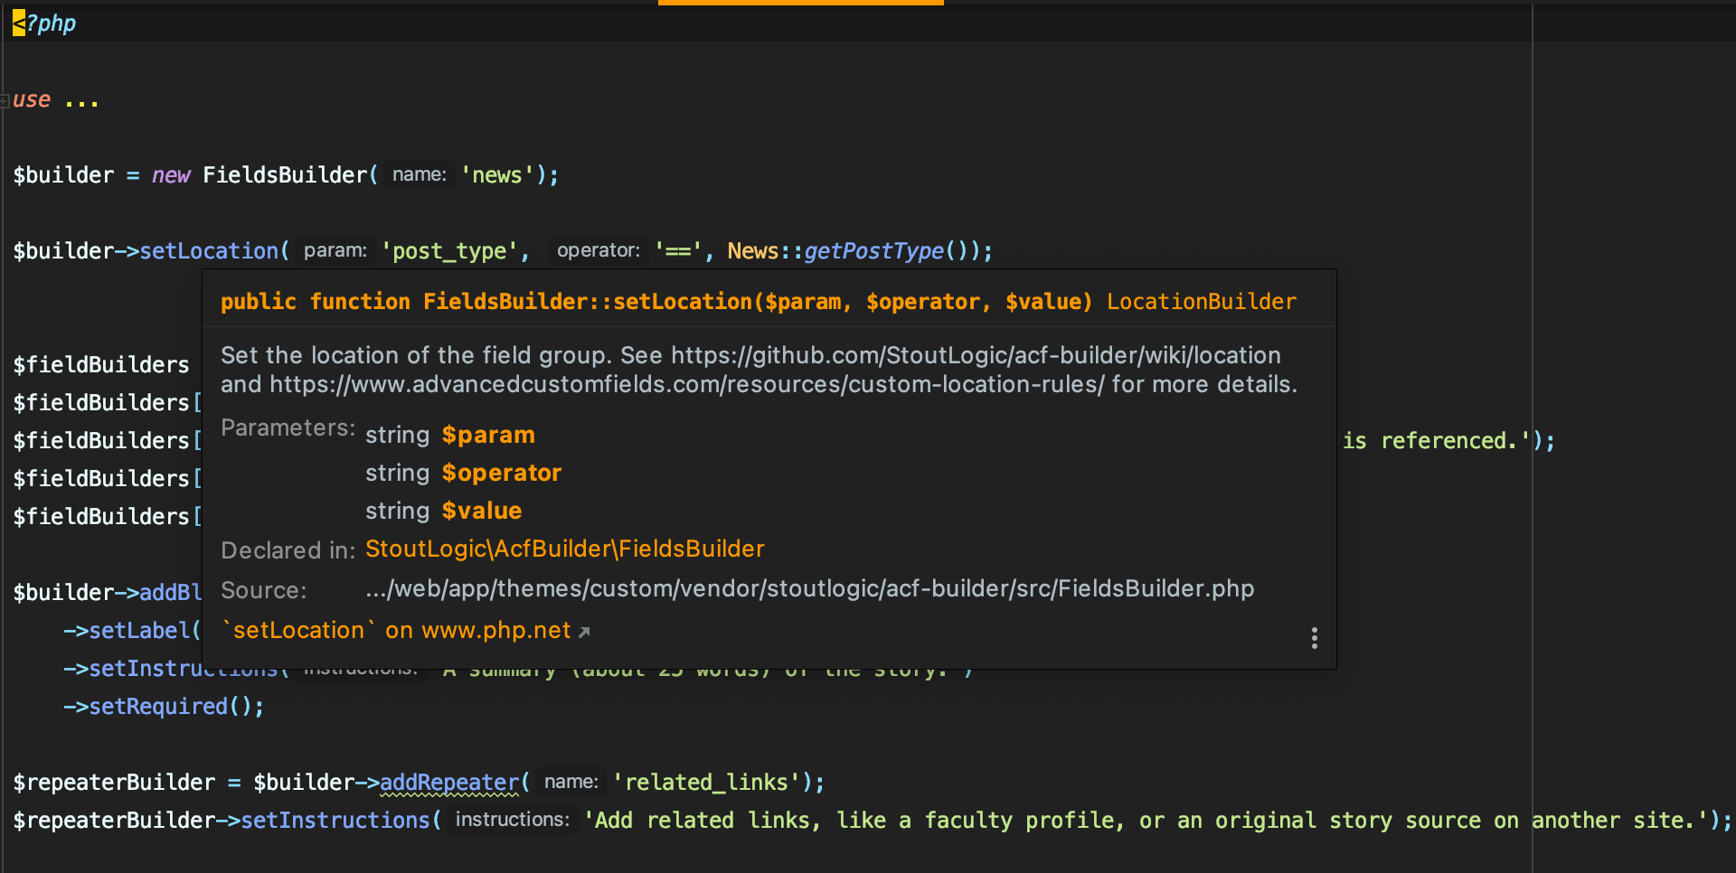This screenshot has height=873, width=1736.
Task: Click the PHP opening tag marker at top left
Action: pyautogui.click(x=20, y=23)
